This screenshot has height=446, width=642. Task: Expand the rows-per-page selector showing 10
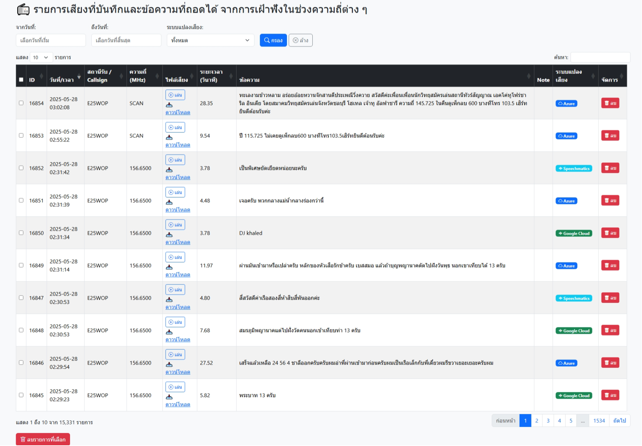pyautogui.click(x=41, y=57)
